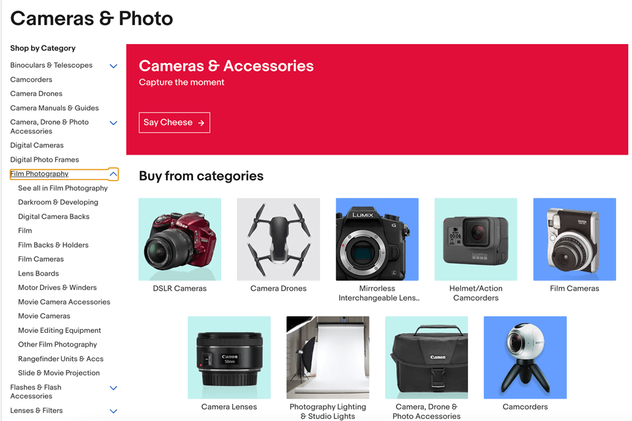
Task: Collapse the Film Photography section chevron
Action: pos(114,174)
